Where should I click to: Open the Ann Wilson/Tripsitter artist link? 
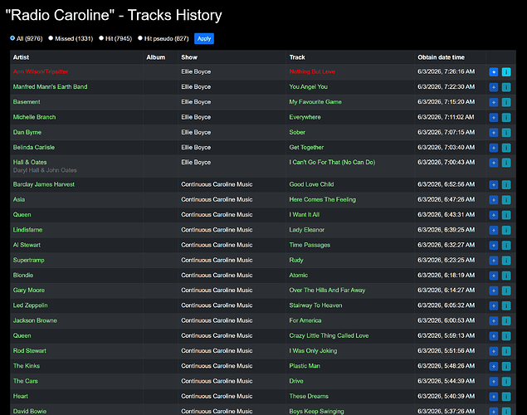pyautogui.click(x=41, y=71)
